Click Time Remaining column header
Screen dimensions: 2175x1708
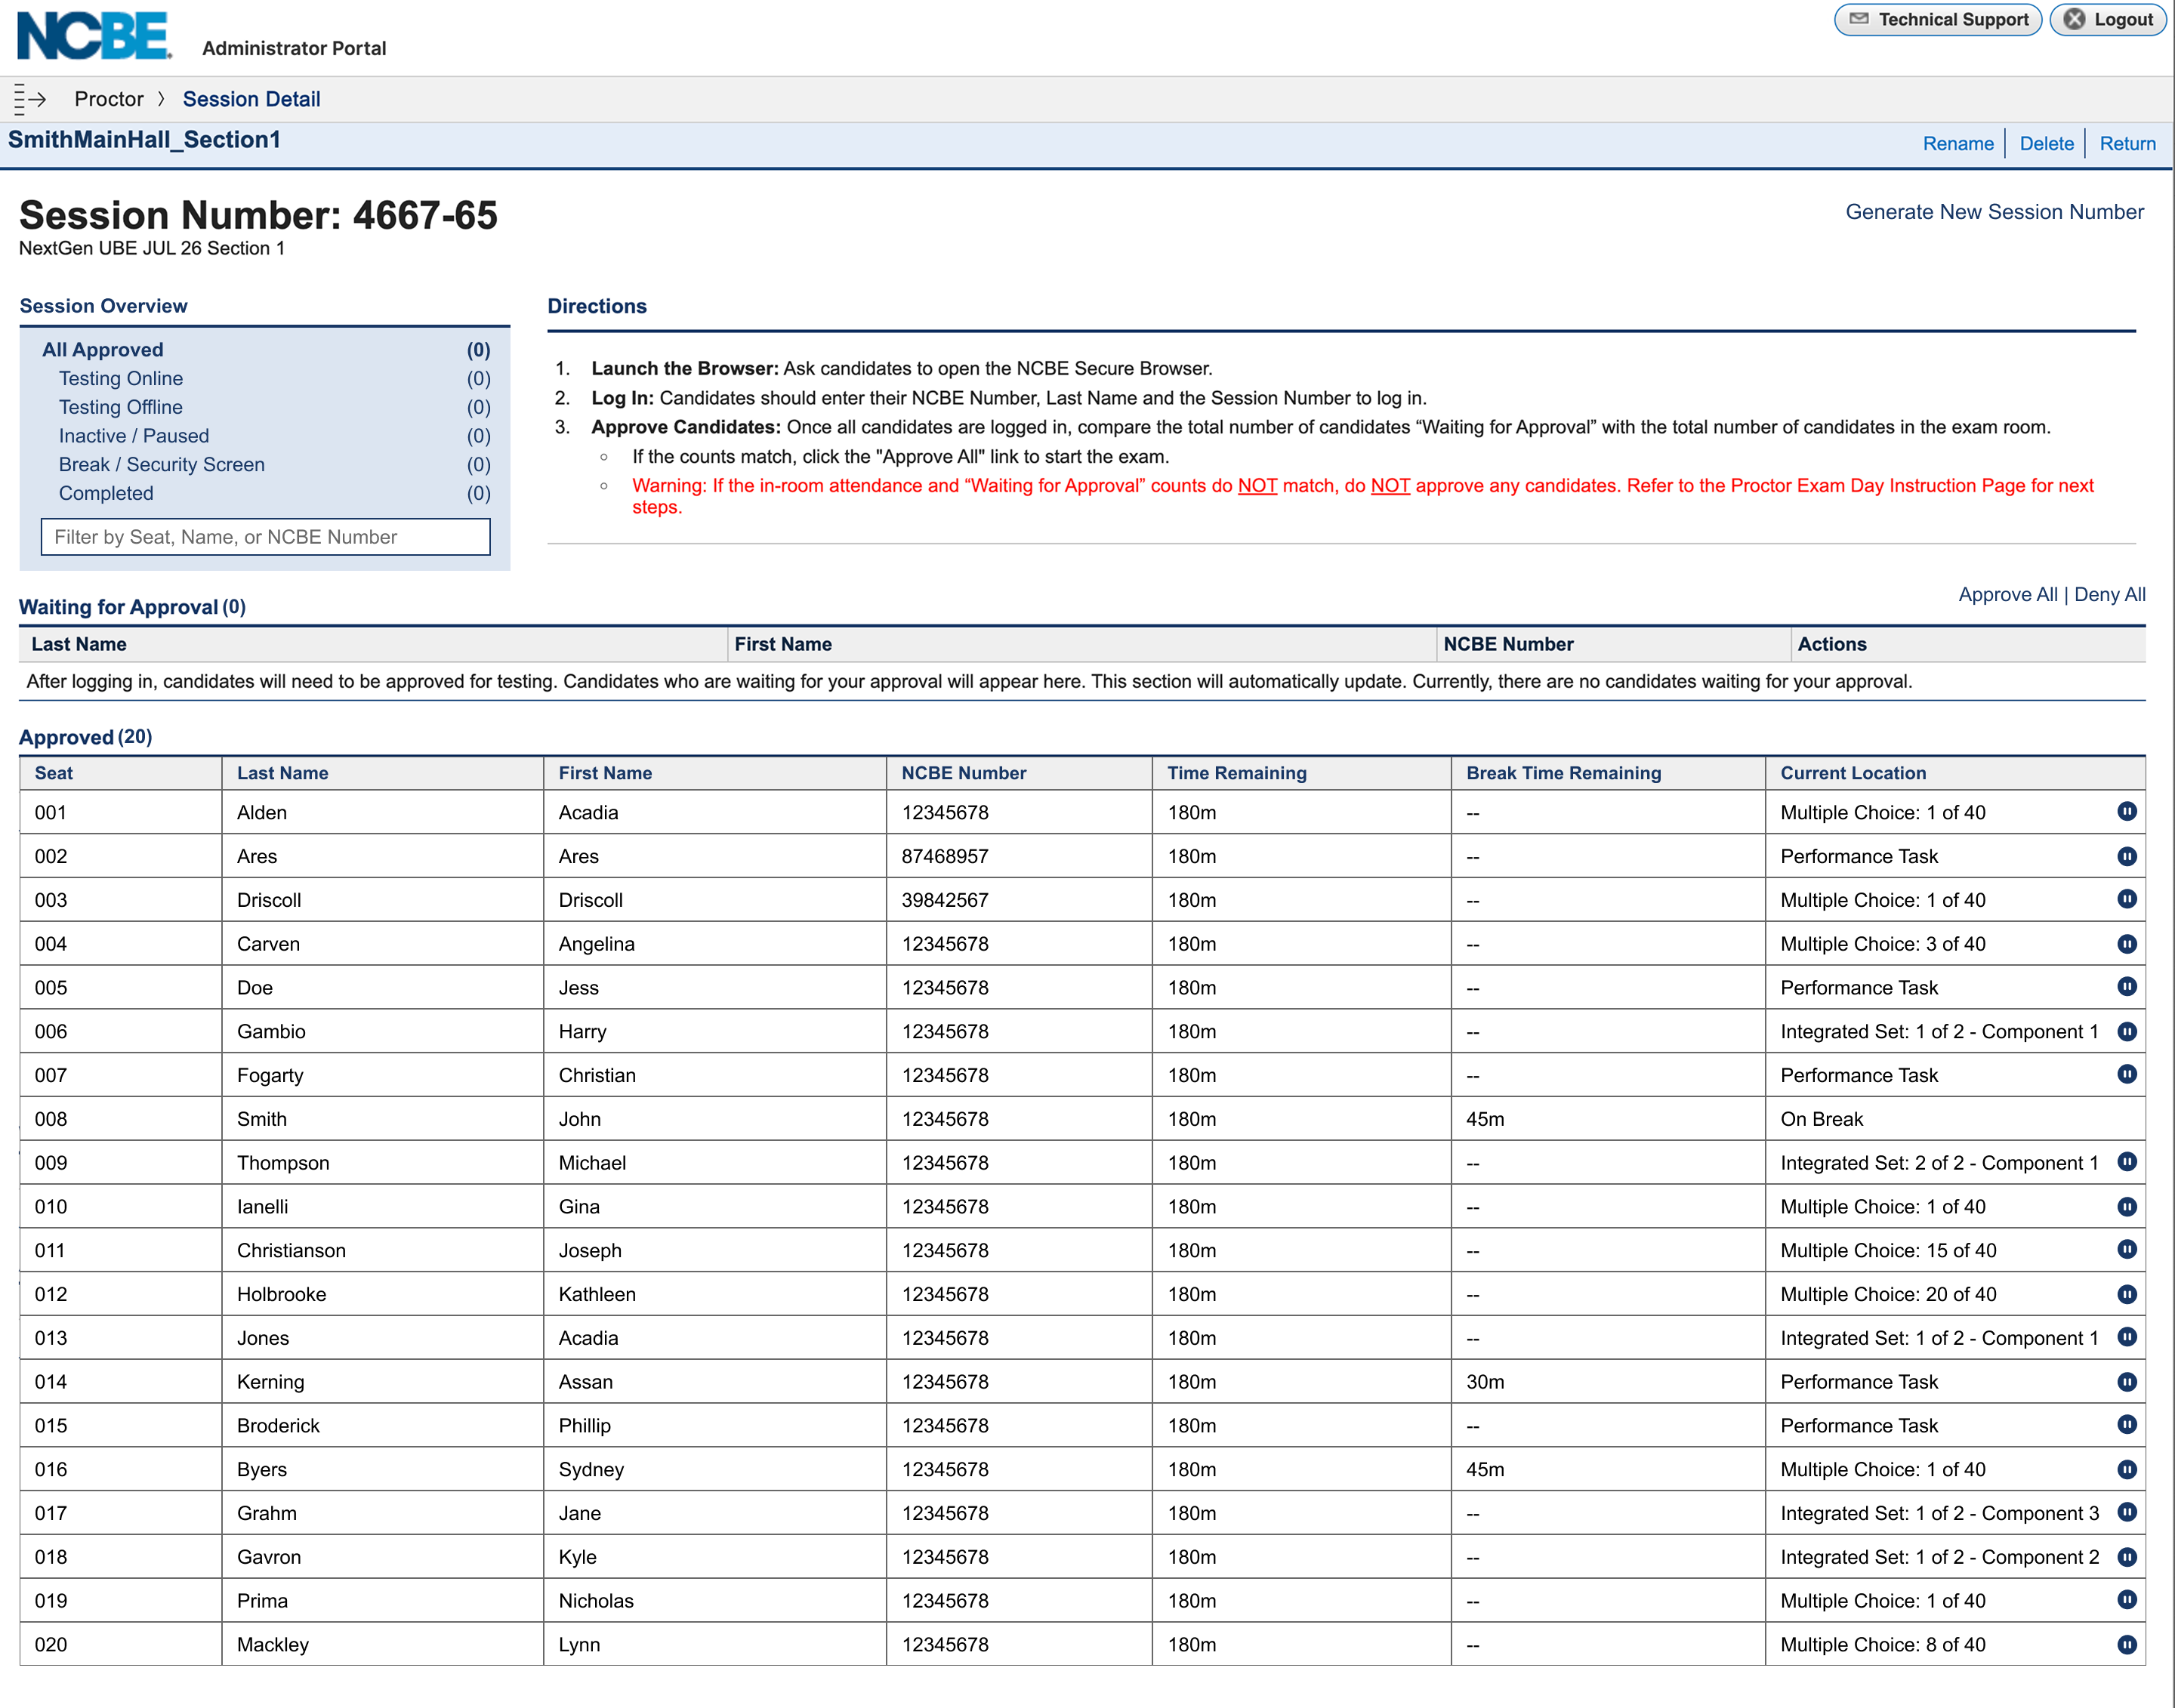click(x=1236, y=773)
